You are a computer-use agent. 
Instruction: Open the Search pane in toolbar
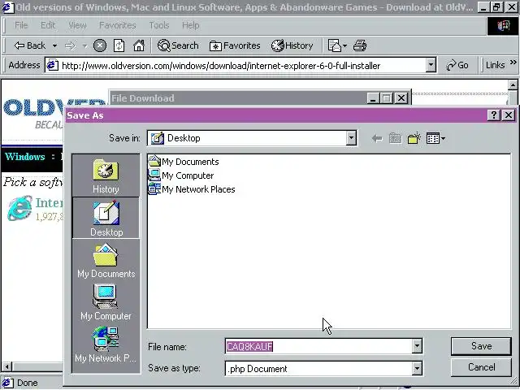[x=178, y=45]
